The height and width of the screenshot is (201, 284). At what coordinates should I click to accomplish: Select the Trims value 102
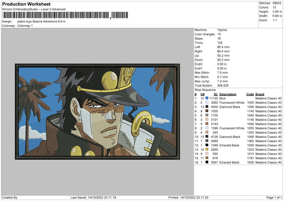220,43
